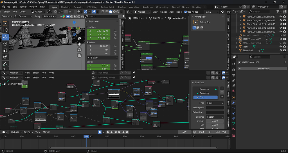Jump to the end frame button
The height and width of the screenshot is (153, 288).
click(x=127, y=132)
